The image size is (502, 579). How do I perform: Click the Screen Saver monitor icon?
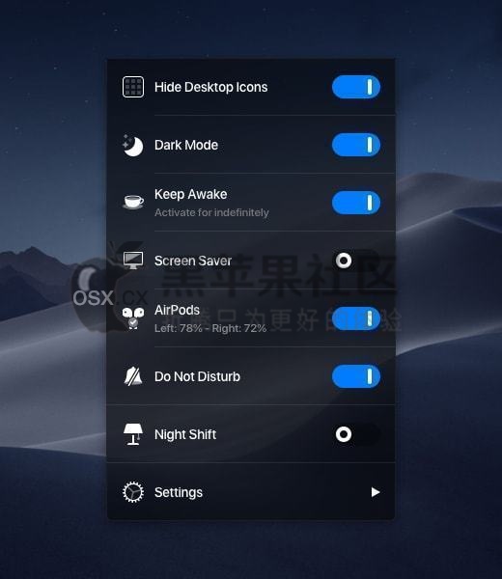133,261
